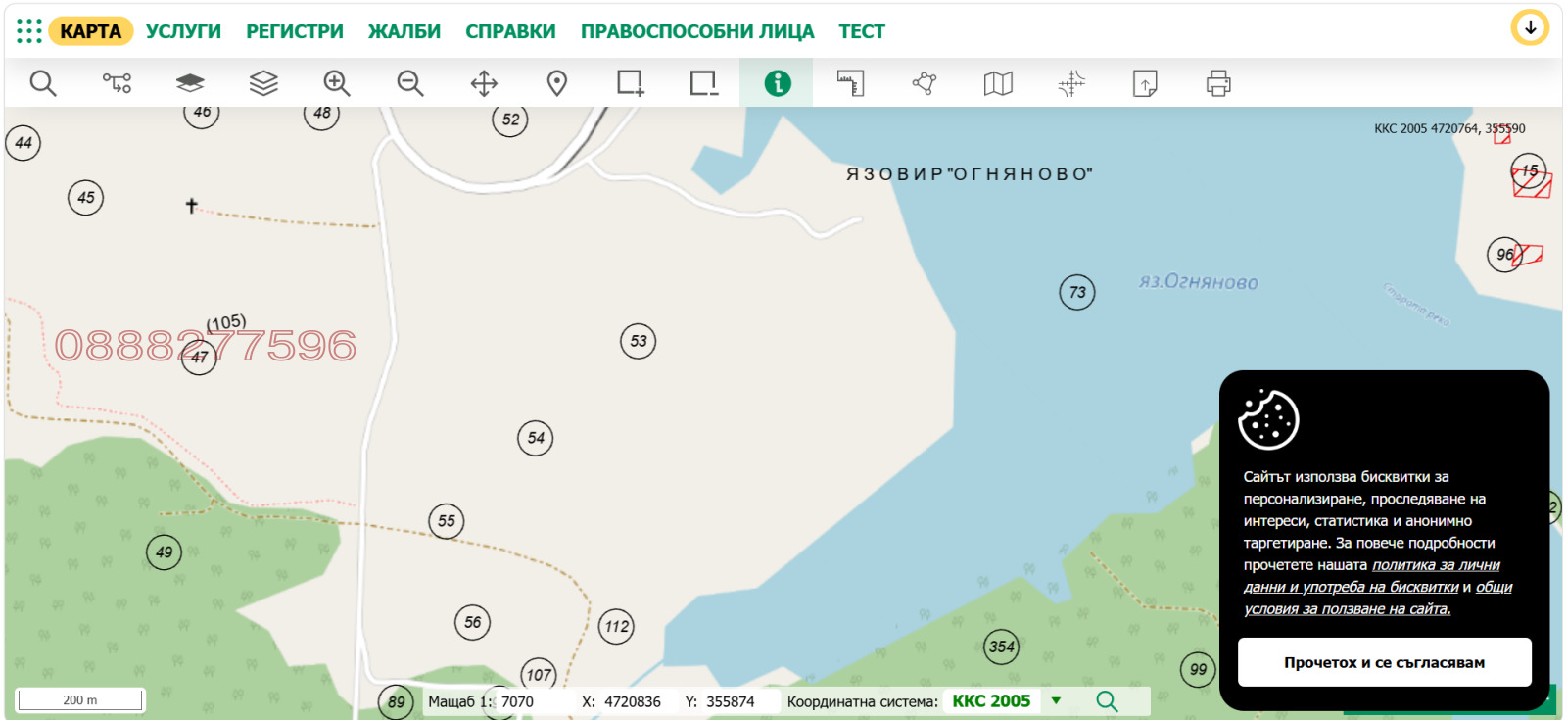Select the ruler measurement tool

click(850, 83)
